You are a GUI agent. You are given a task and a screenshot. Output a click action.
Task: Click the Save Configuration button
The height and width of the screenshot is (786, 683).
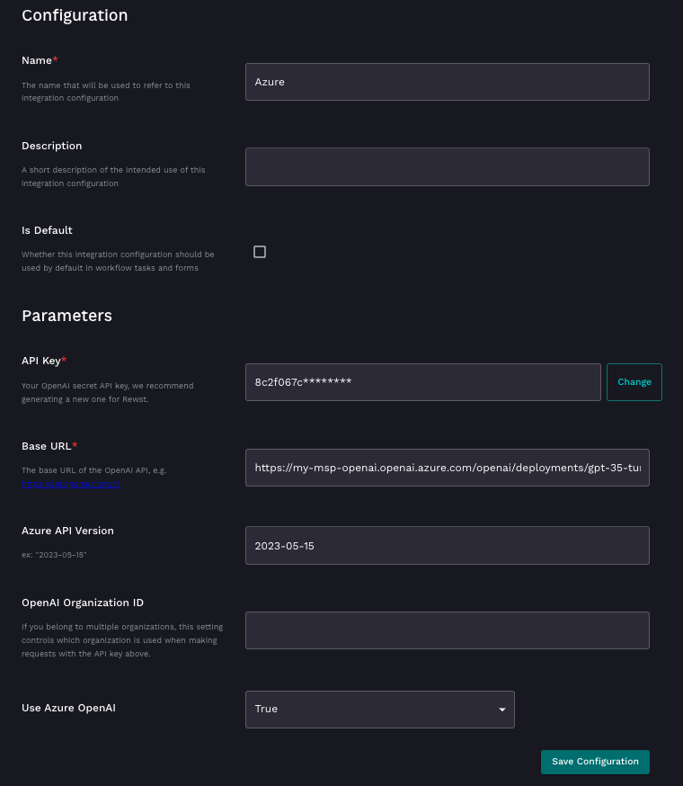click(595, 762)
